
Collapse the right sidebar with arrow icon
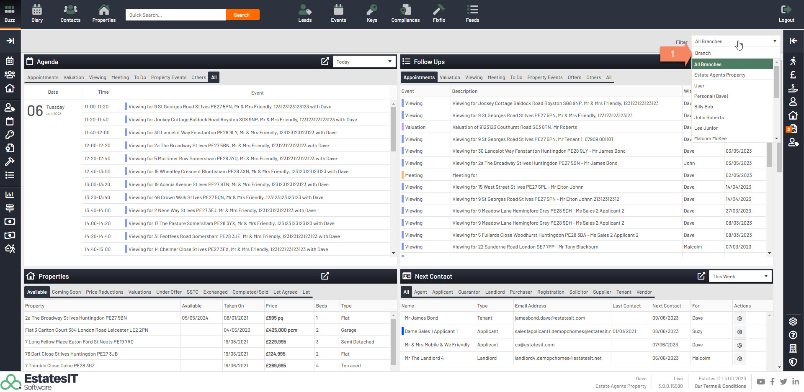coord(793,41)
